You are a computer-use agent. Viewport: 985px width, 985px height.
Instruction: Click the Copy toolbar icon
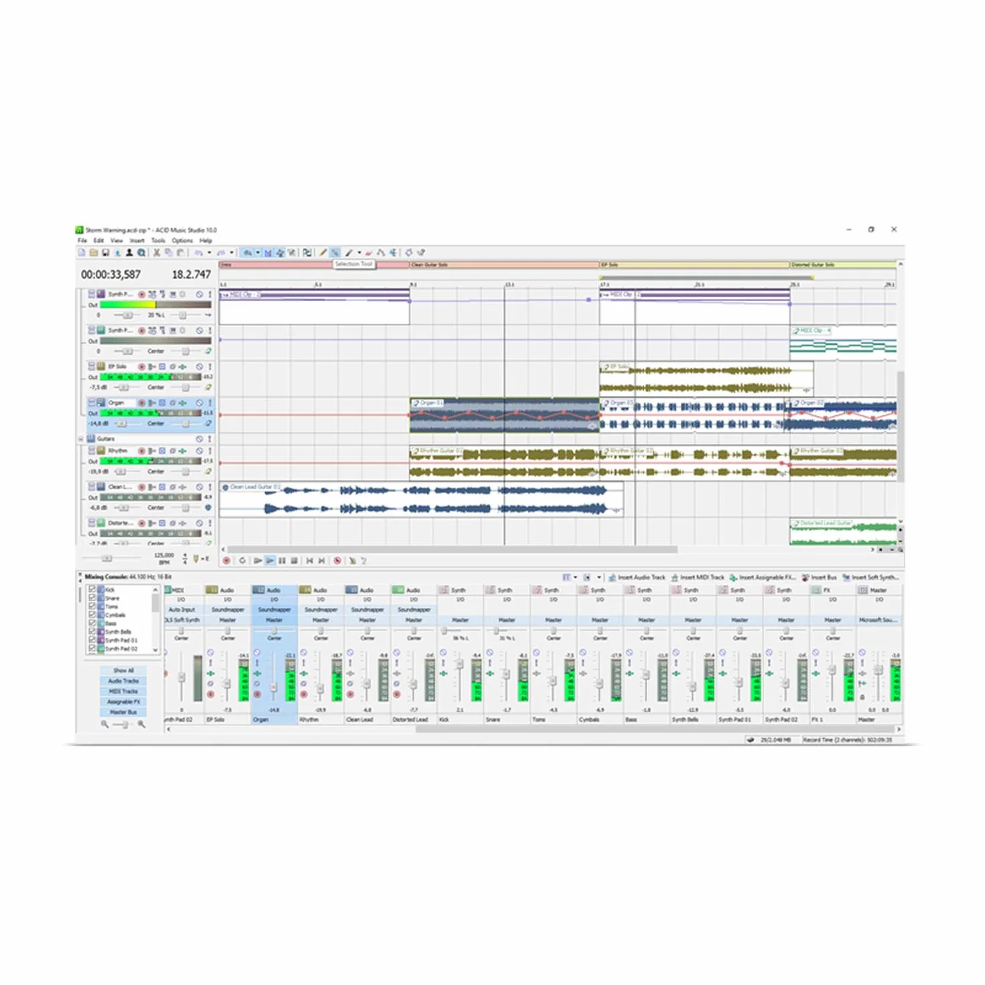pos(169,253)
